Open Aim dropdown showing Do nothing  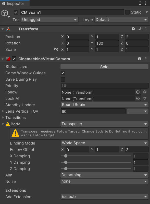point(105,175)
